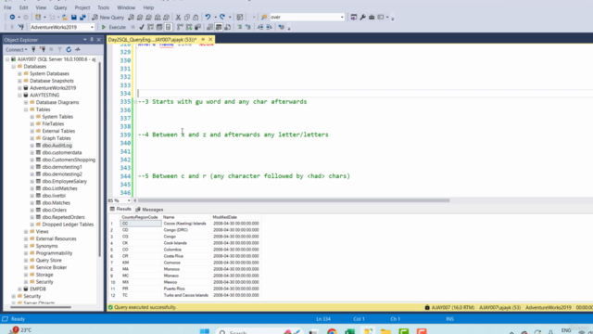Toggle Include Client Statistics
593x334 pixels.
point(197,27)
